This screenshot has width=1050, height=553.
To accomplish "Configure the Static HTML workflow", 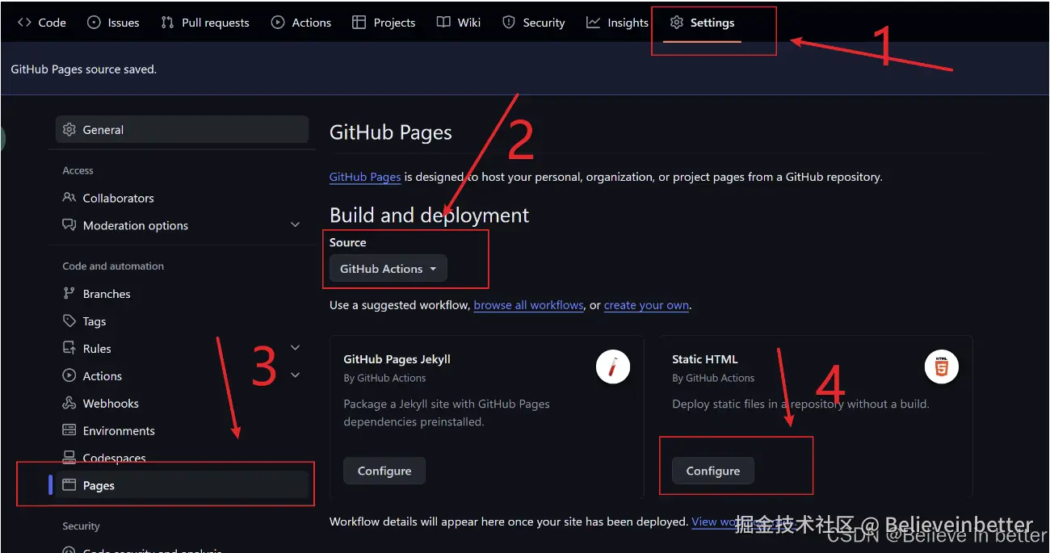I will point(713,471).
